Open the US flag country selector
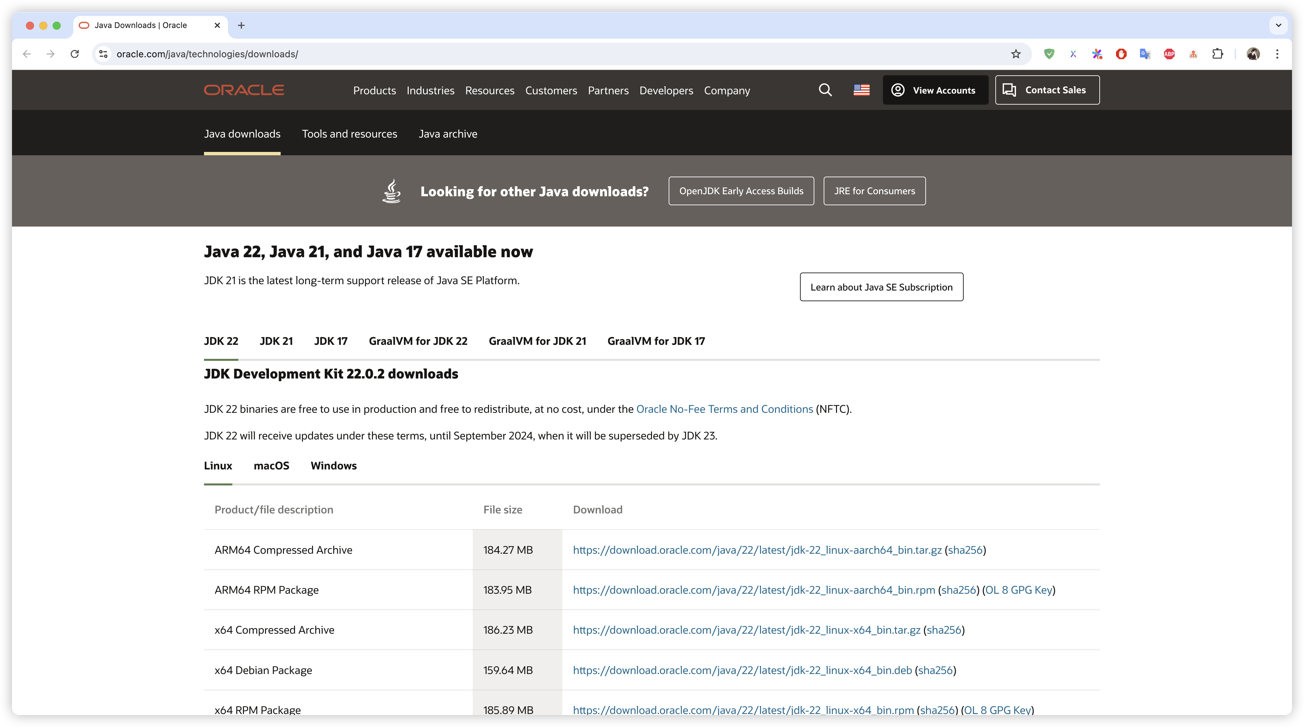This screenshot has height=727, width=1304. 861,90
